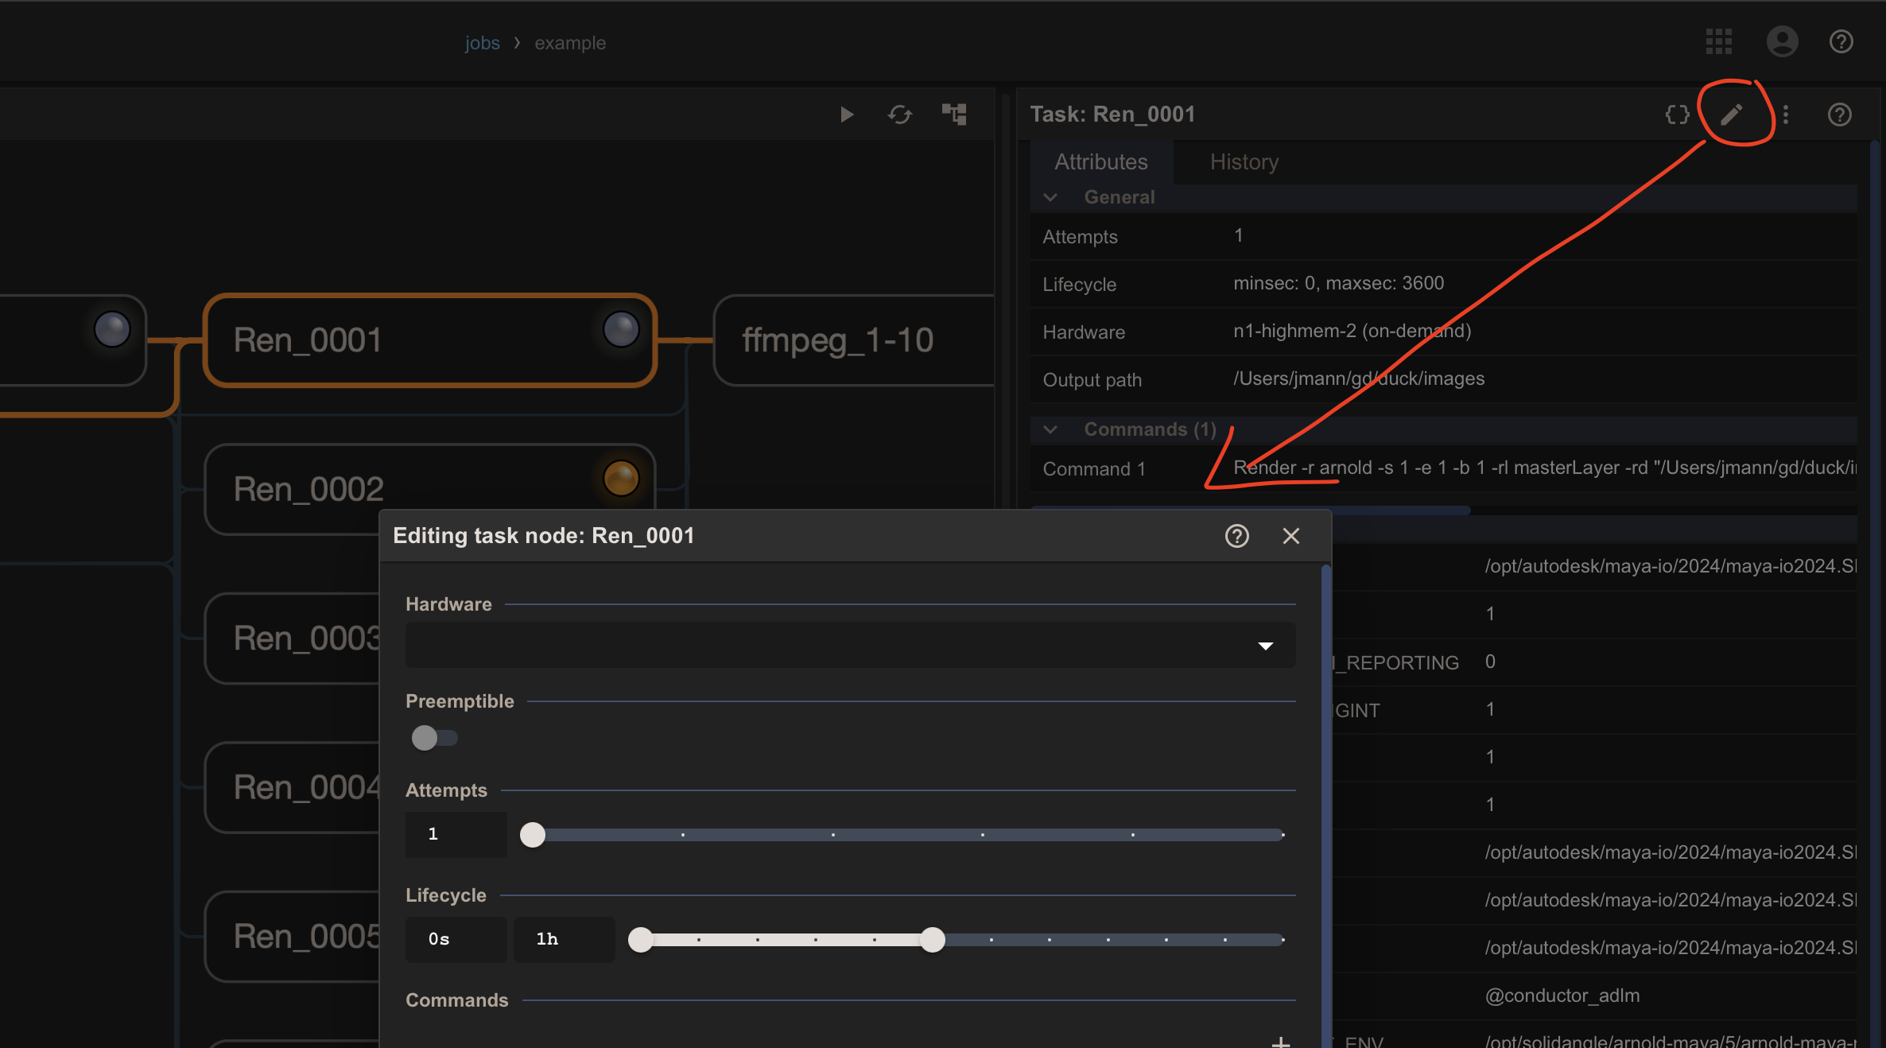1886x1048 pixels.
Task: Click the graph layout icon
Action: click(954, 115)
